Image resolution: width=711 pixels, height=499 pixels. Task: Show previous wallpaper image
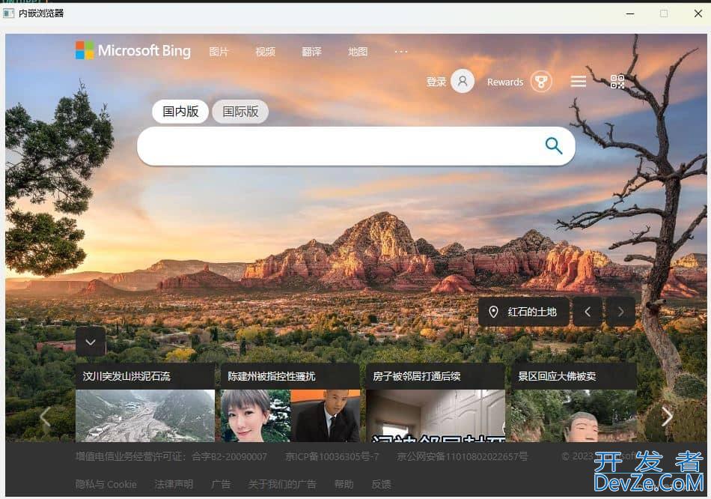tap(588, 312)
